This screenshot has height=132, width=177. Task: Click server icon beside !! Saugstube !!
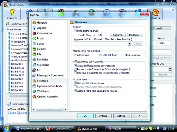9,41
